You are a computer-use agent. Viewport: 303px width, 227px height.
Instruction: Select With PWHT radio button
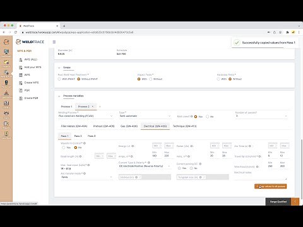click(x=59, y=79)
